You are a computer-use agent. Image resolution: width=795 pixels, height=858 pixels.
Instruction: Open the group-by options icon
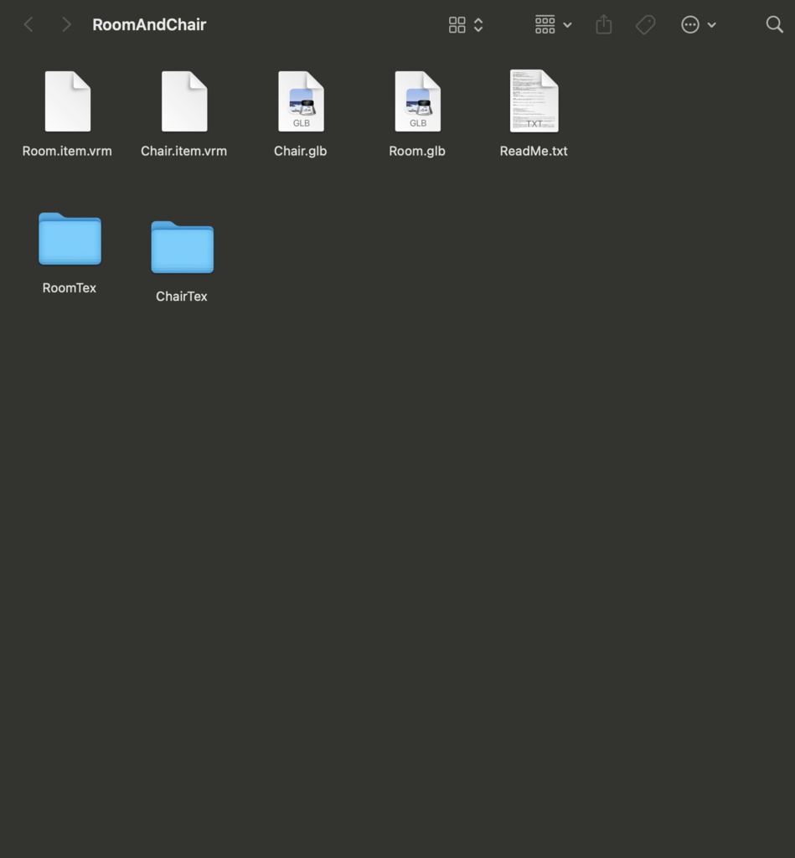coord(545,24)
